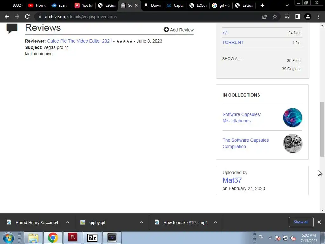This screenshot has width=325, height=244.
Task: Open a new tab with the plus button
Action: (262, 5)
